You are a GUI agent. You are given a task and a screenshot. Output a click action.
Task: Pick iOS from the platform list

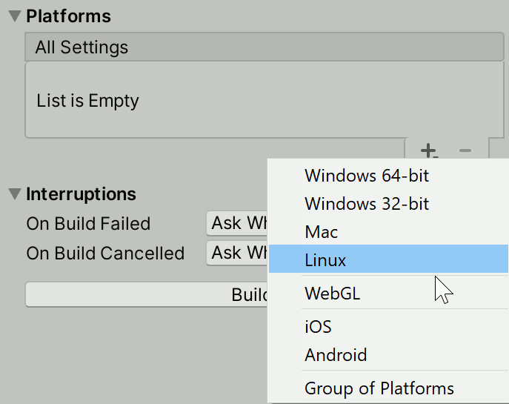(x=318, y=327)
